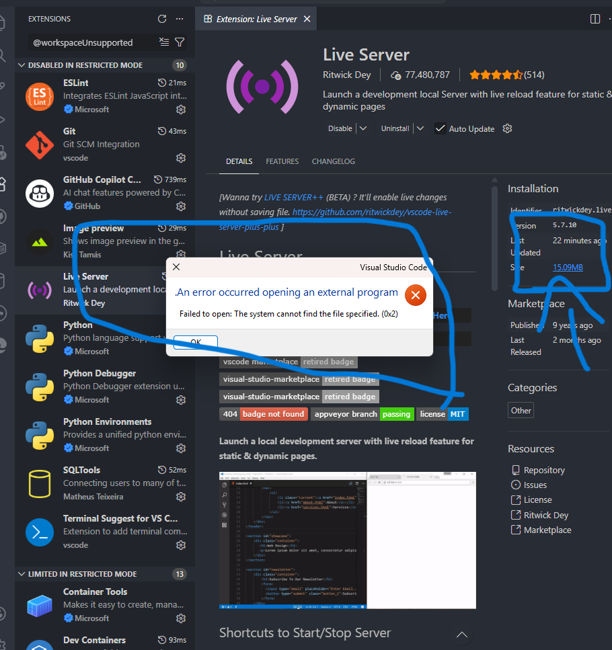Clear the extensions search results
The image size is (612, 650).
pyautogui.click(x=164, y=42)
